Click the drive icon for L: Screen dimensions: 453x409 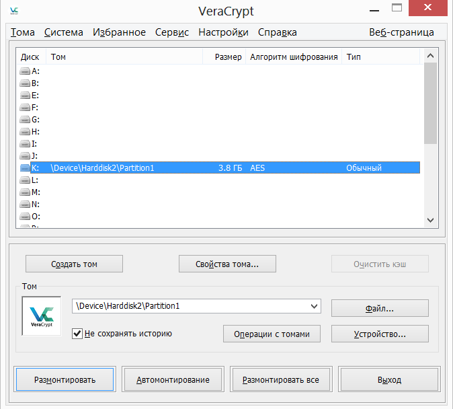(x=25, y=180)
